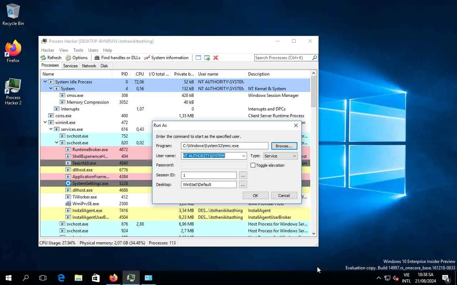Viewport: 457px width, 285px height.
Task: Click the Program path input field
Action: [x=225, y=146]
